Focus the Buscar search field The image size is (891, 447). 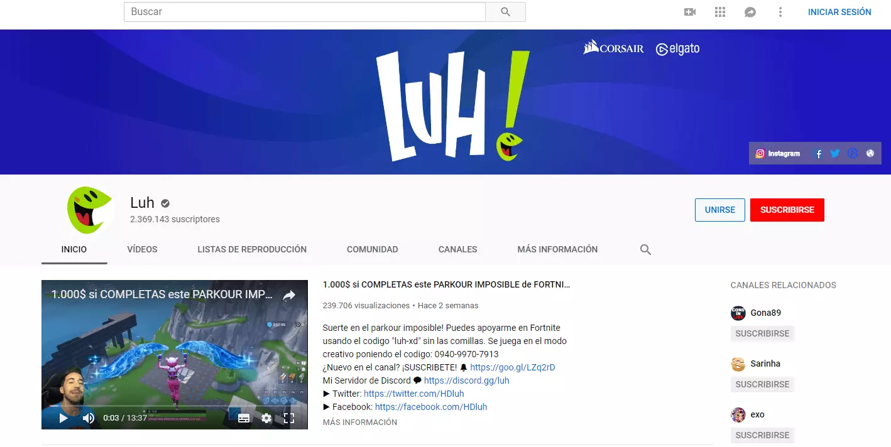click(305, 12)
